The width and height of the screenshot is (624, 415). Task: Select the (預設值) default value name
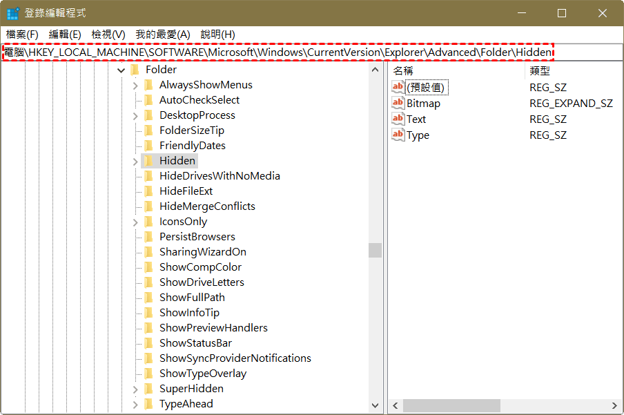click(426, 87)
